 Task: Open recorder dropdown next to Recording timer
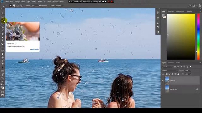(100, 2)
